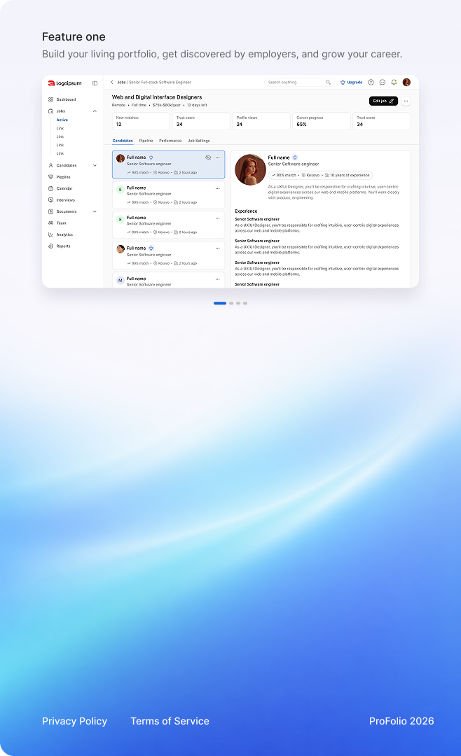
Task: Open the Jobs sidebar section
Action: tap(61, 111)
